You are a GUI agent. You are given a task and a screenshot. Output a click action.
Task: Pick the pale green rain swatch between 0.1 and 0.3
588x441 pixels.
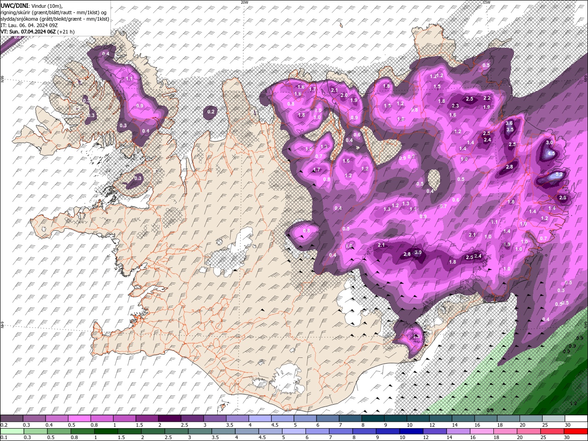click(11, 431)
